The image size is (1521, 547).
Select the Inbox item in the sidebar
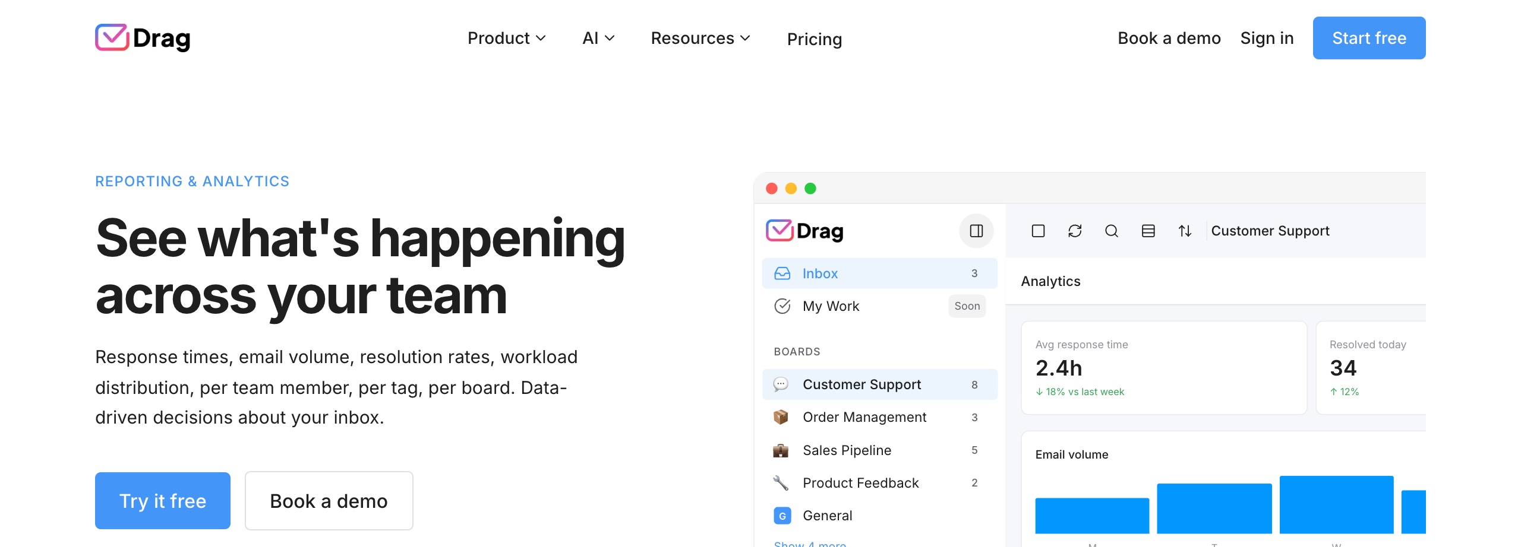point(879,273)
